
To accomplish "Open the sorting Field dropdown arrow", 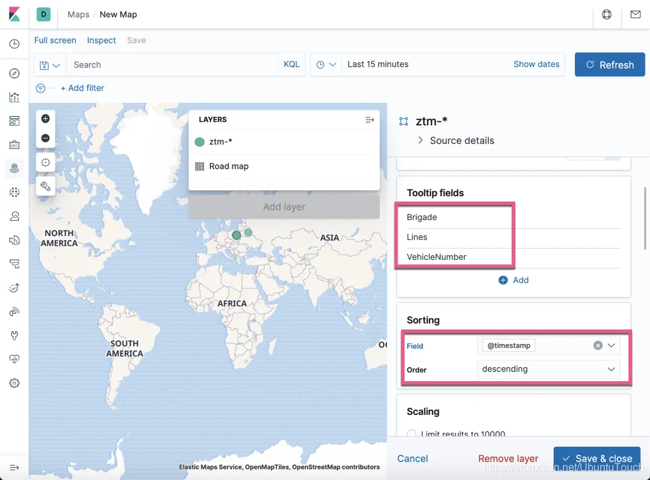I will click(x=611, y=345).
